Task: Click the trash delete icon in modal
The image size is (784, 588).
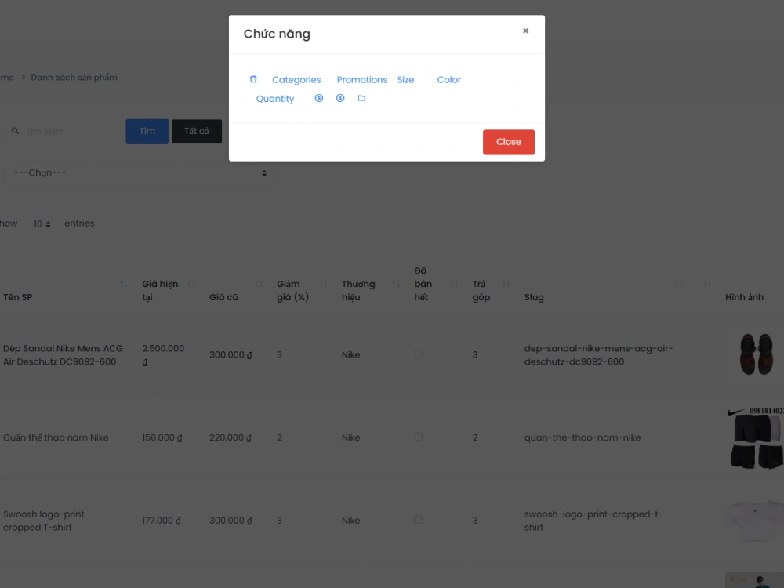Action: pyautogui.click(x=253, y=79)
